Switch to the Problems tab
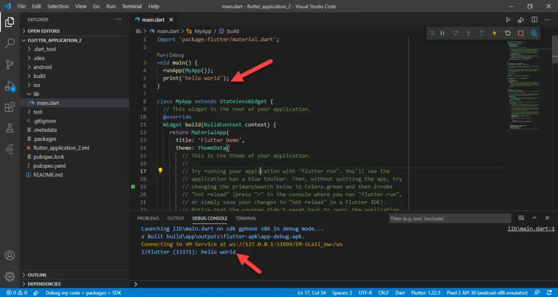 pos(148,218)
